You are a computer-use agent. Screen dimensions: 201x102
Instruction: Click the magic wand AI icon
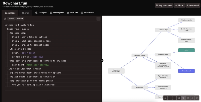5,19
